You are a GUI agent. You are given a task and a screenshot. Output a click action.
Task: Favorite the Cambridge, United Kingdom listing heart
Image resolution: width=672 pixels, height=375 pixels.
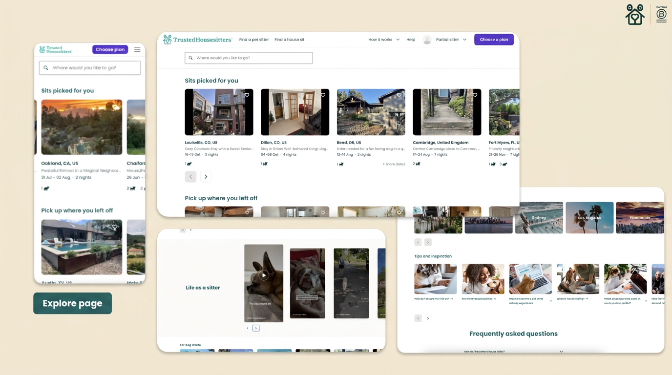point(475,95)
